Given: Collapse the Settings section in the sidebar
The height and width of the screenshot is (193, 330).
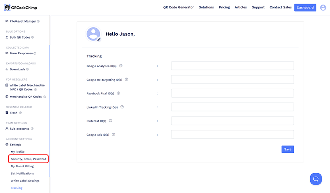Looking at the screenshot, I should tap(15, 144).
